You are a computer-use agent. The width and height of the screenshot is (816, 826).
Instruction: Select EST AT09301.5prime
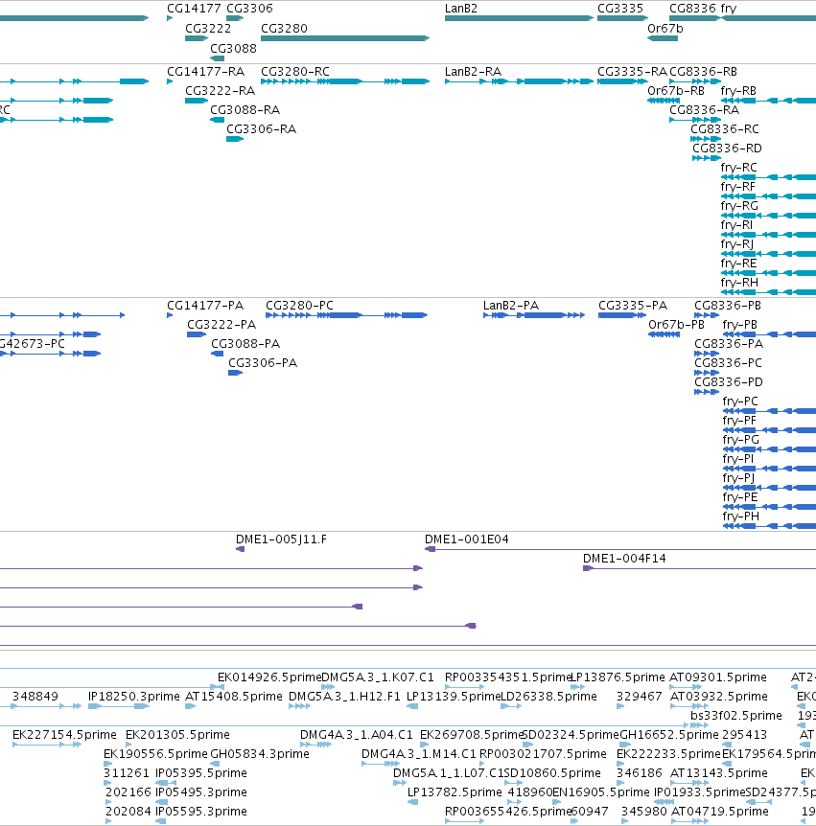click(686, 687)
